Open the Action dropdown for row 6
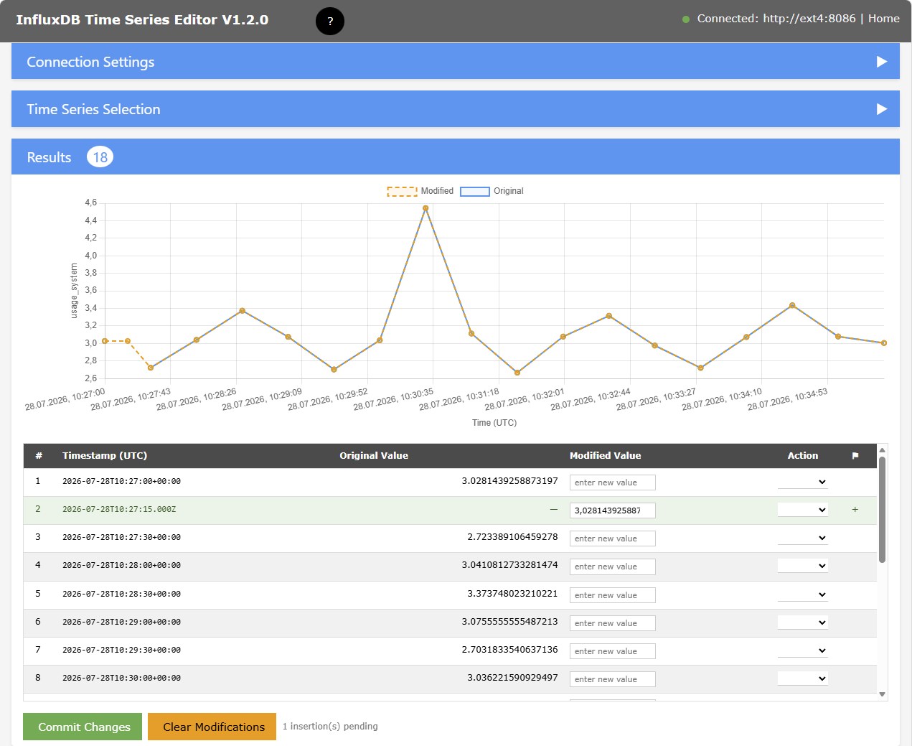The image size is (912, 746). pos(803,623)
